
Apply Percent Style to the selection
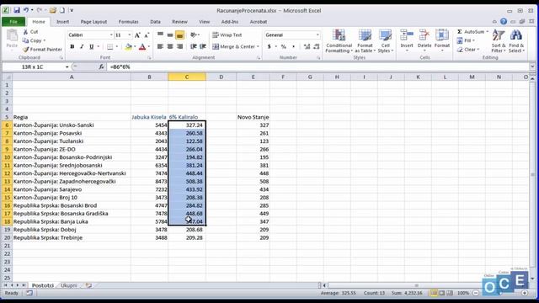point(284,46)
